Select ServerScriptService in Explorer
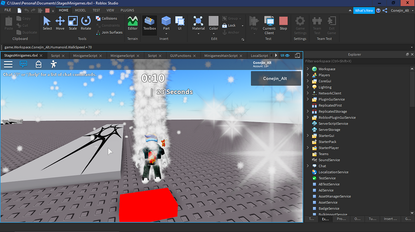Image resolution: width=415 pixels, height=232 pixels. pos(333,124)
